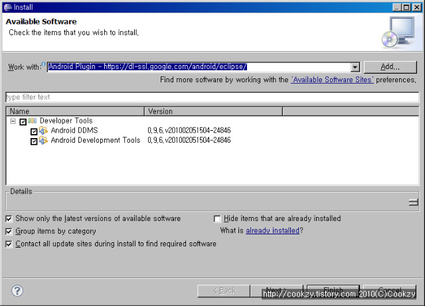
Task: Click the Work with info decorator icon
Action: click(43, 64)
